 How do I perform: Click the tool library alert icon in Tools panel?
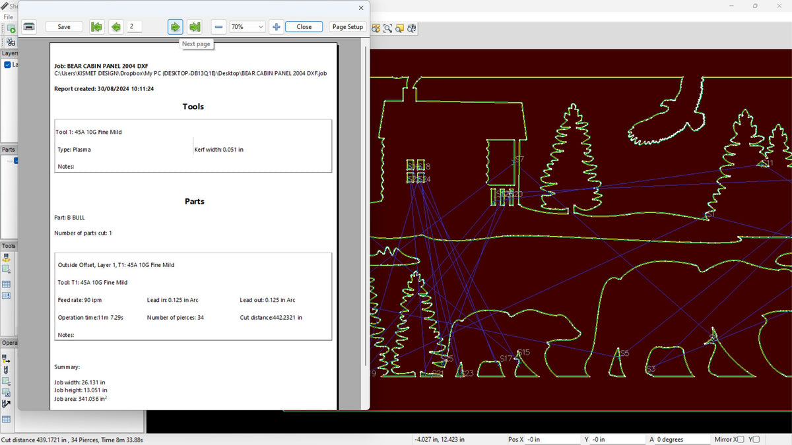[6, 295]
